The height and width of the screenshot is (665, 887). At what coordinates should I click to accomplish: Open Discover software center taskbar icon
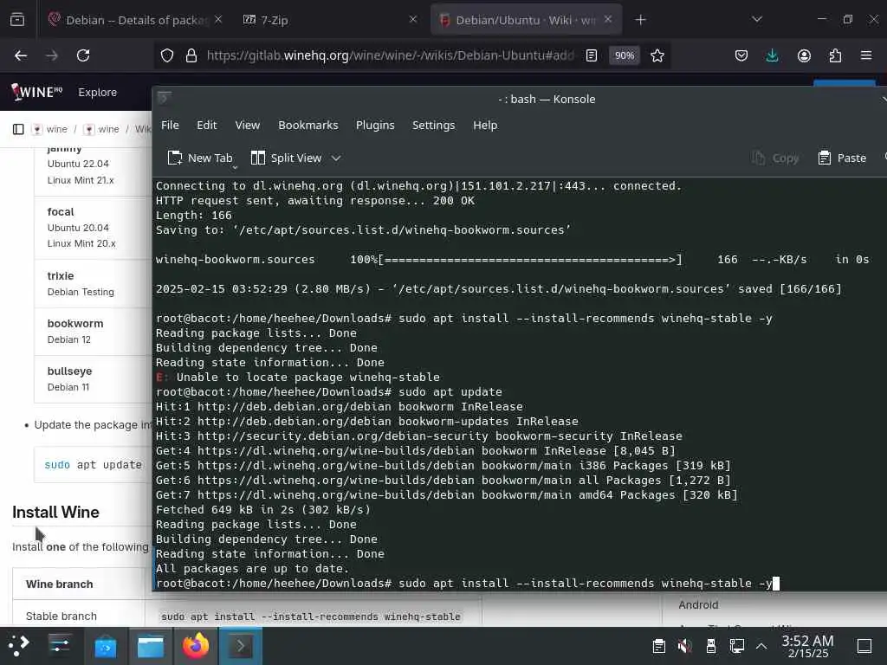[x=105, y=646]
